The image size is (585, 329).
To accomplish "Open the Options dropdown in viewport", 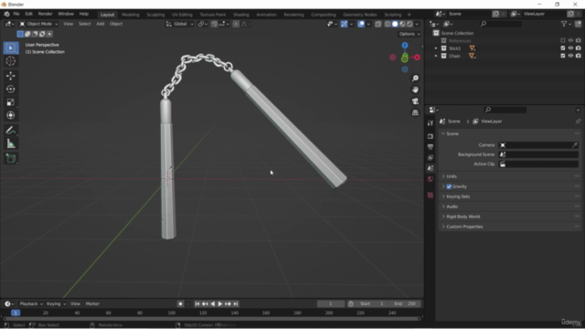I will pyautogui.click(x=409, y=34).
